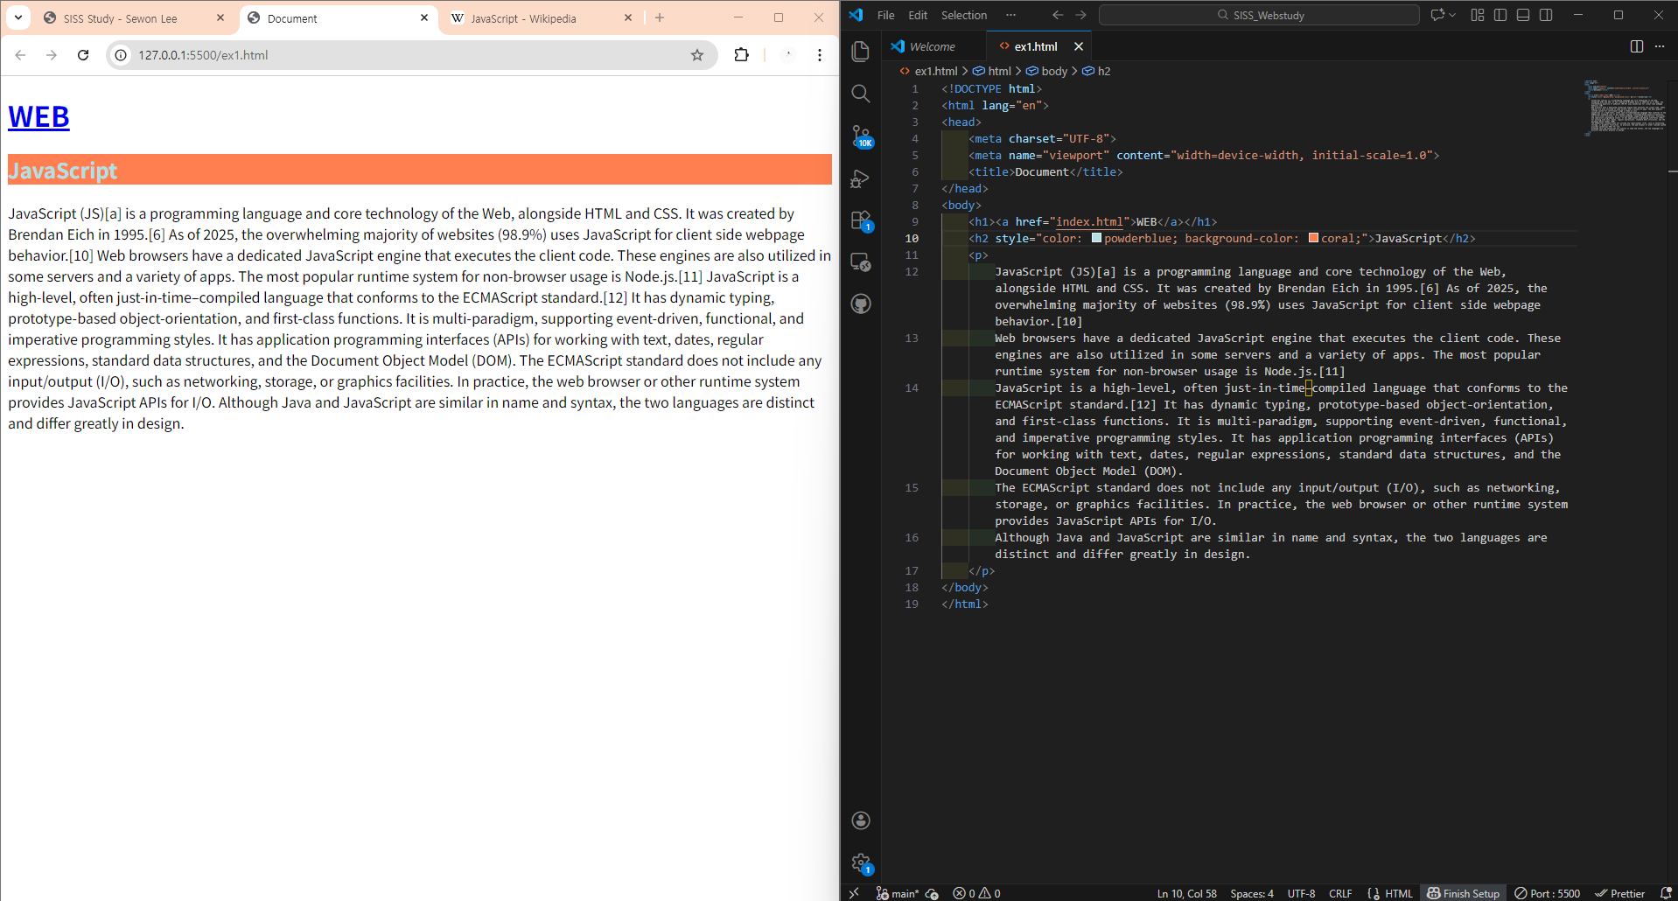Viewport: 1678px width, 901px height.
Task: Open the GitHub view in activity bar
Action: click(861, 304)
